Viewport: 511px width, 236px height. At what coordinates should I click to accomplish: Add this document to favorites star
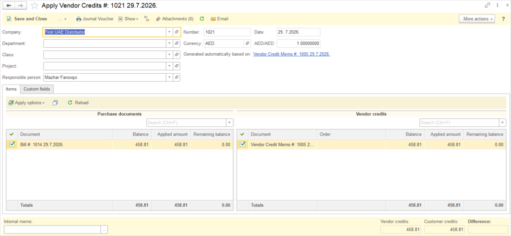pos(34,5)
